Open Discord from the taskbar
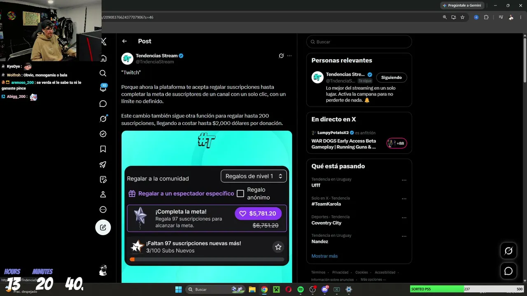The height and width of the screenshot is (296, 527). 325,289
